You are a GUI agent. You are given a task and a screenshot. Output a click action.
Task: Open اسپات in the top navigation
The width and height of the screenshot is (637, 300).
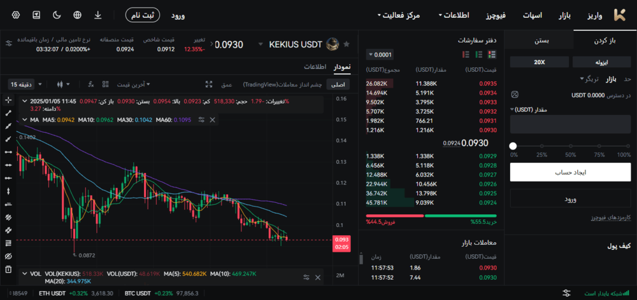(x=532, y=15)
